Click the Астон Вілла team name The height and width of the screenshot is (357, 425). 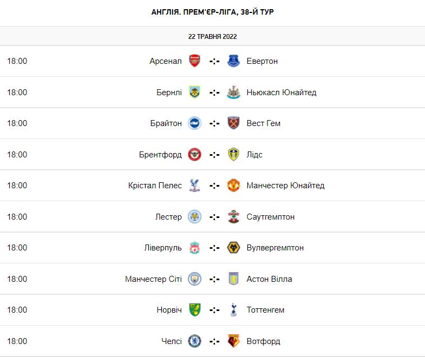tap(269, 279)
